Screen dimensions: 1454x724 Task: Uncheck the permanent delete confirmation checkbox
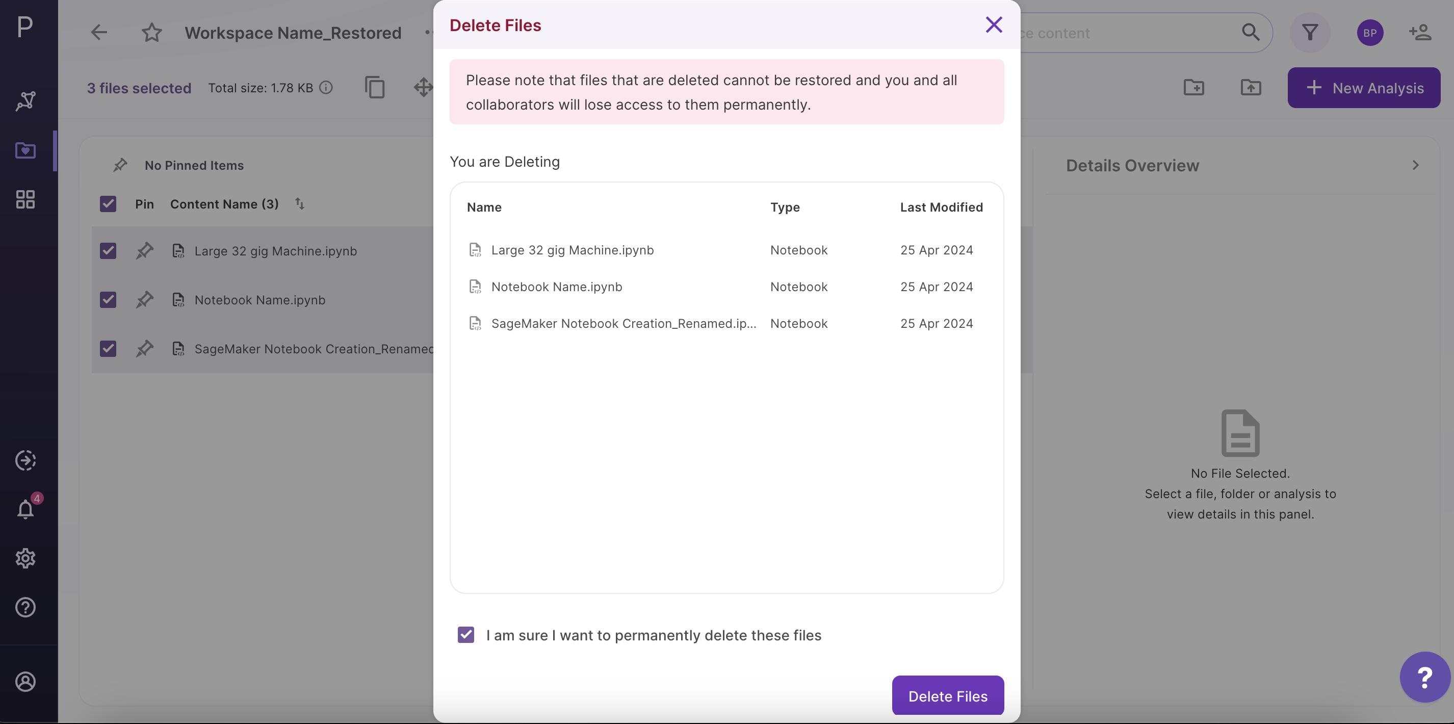click(465, 635)
